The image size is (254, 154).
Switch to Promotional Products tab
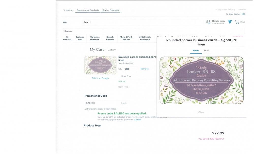pos(88,10)
